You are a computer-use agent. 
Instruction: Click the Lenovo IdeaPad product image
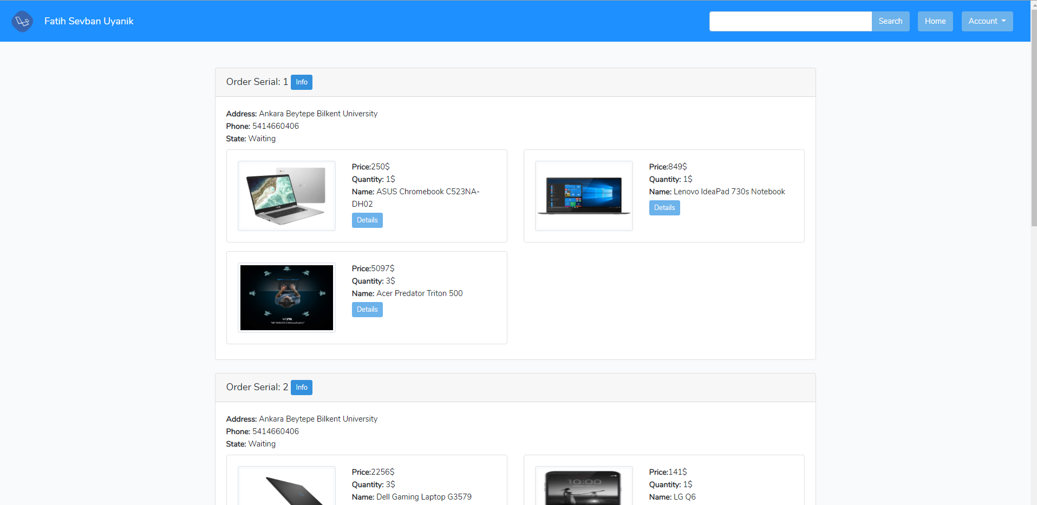click(x=584, y=196)
